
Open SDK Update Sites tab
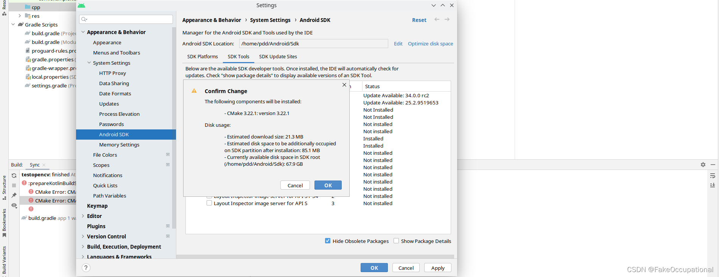[278, 57]
